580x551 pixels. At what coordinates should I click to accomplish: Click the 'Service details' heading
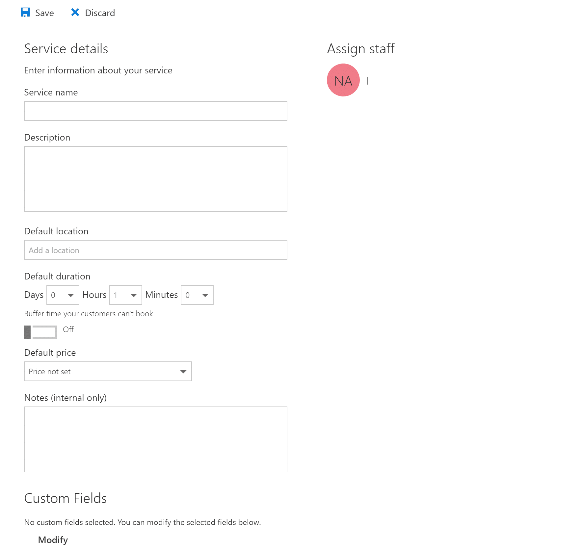pos(66,49)
